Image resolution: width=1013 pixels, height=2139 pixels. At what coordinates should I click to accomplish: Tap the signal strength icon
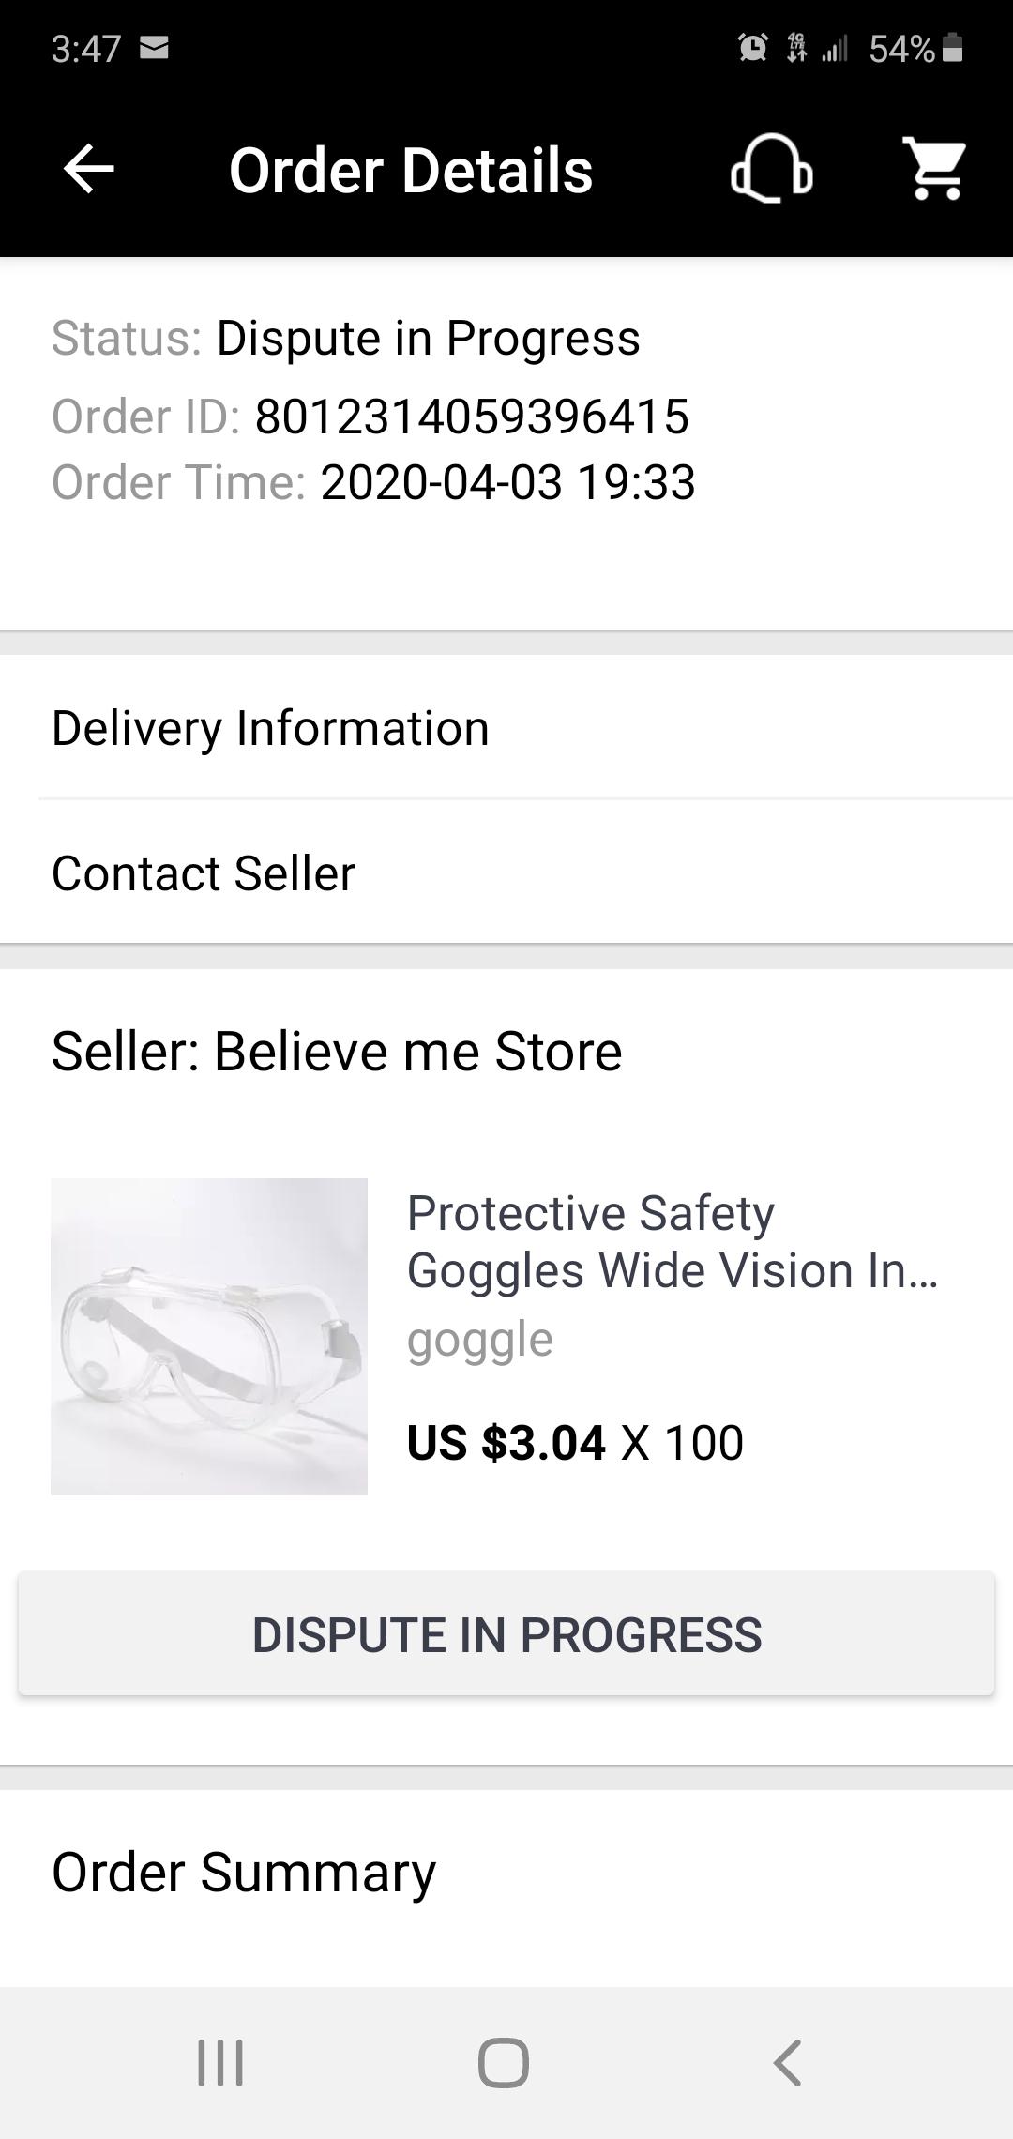click(x=834, y=48)
